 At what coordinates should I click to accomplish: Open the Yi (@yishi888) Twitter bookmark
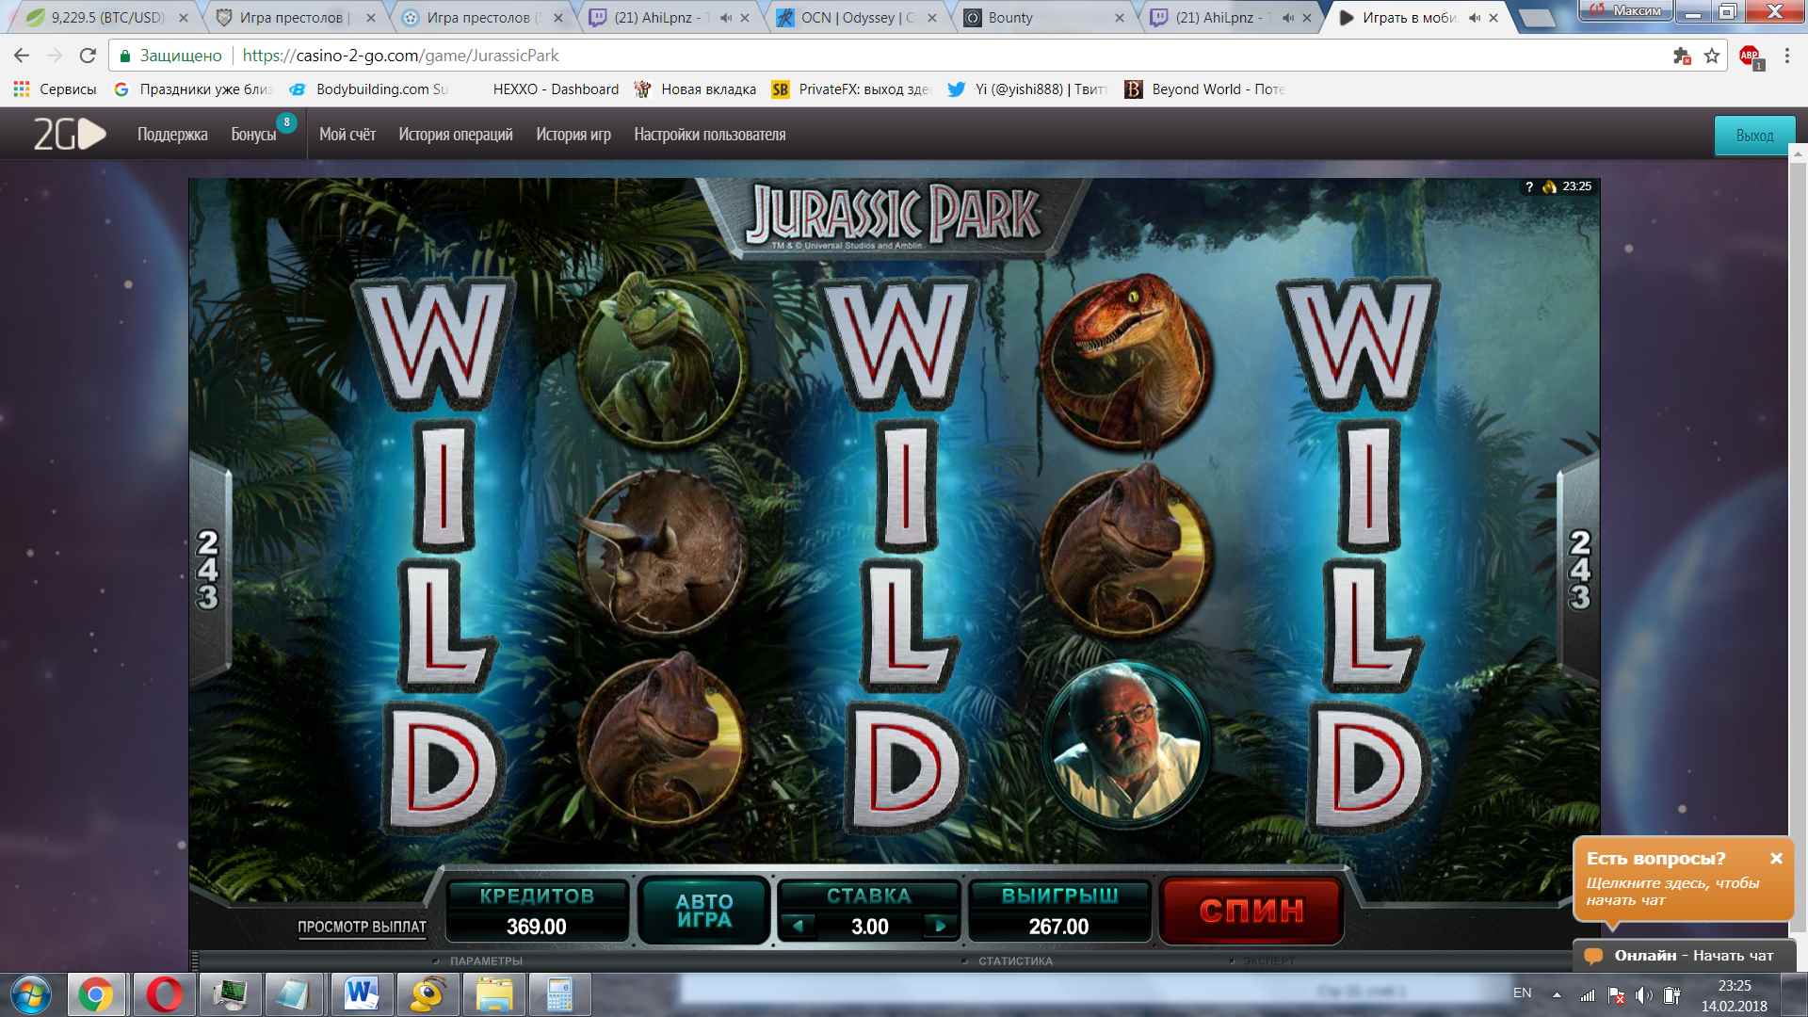pyautogui.click(x=1027, y=89)
